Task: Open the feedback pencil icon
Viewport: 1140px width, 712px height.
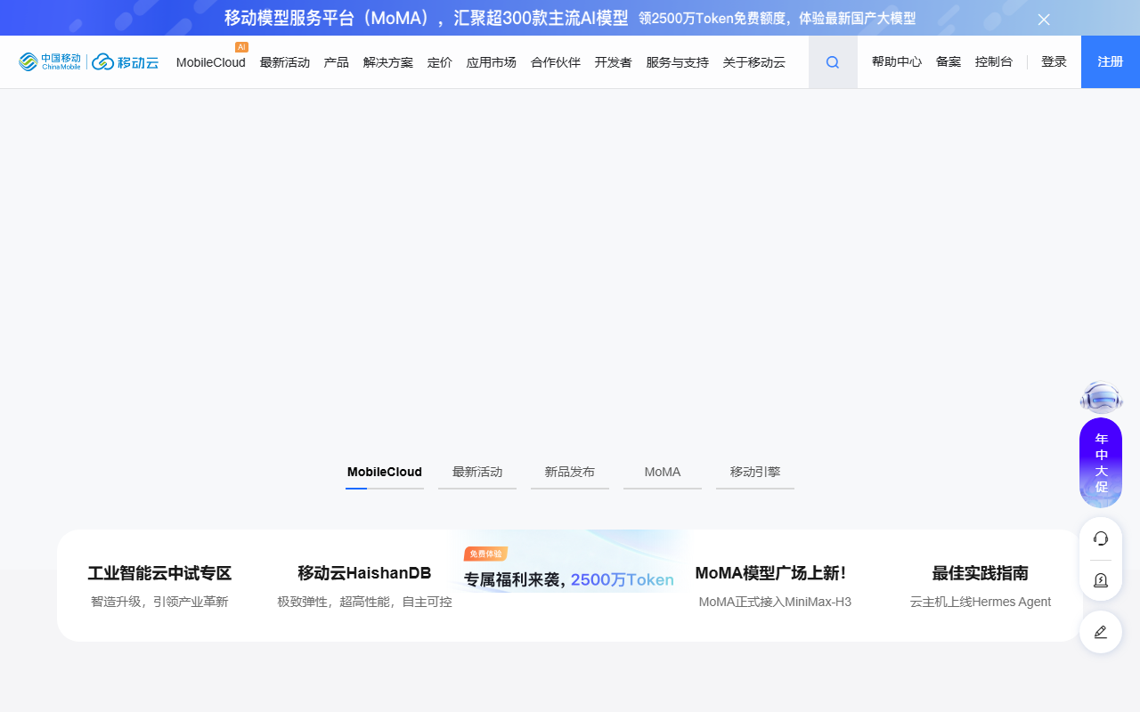Action: point(1101,632)
